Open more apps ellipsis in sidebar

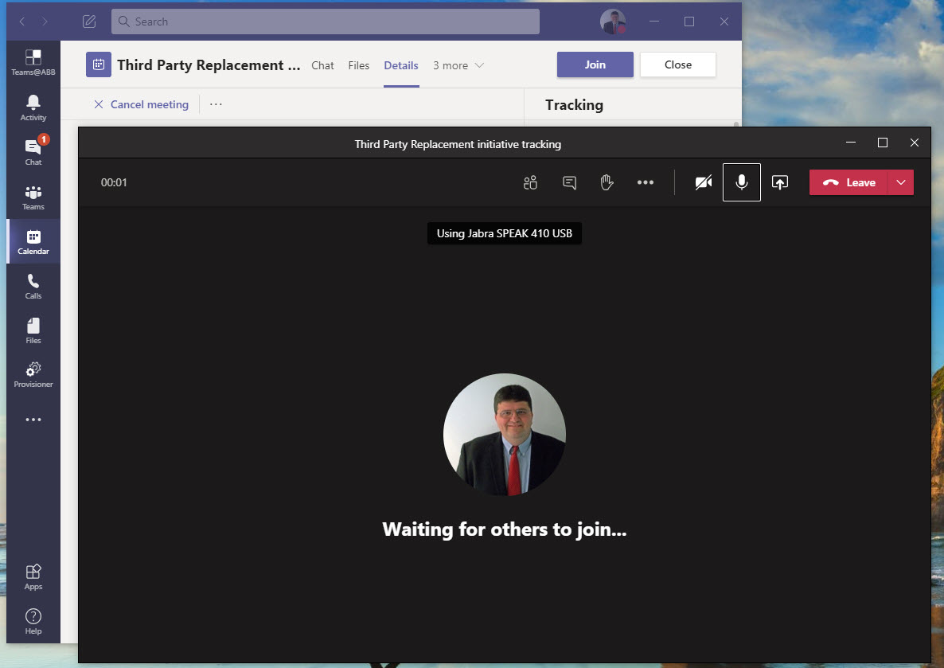pyautogui.click(x=33, y=420)
